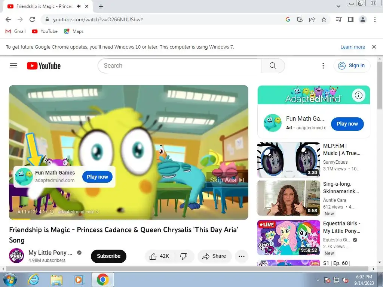
Task: Click the Equestria Girls channel name
Action: 337,240
